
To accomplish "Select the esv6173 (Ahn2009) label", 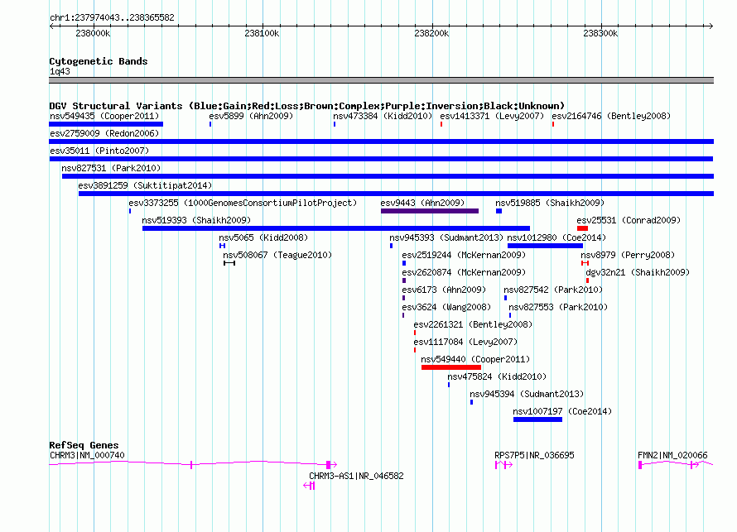I will [444, 290].
